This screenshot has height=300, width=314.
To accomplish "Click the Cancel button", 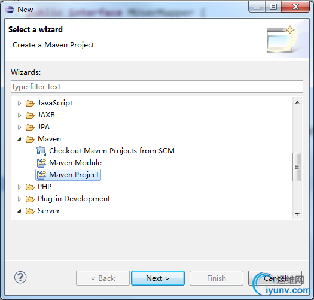I will (x=275, y=278).
